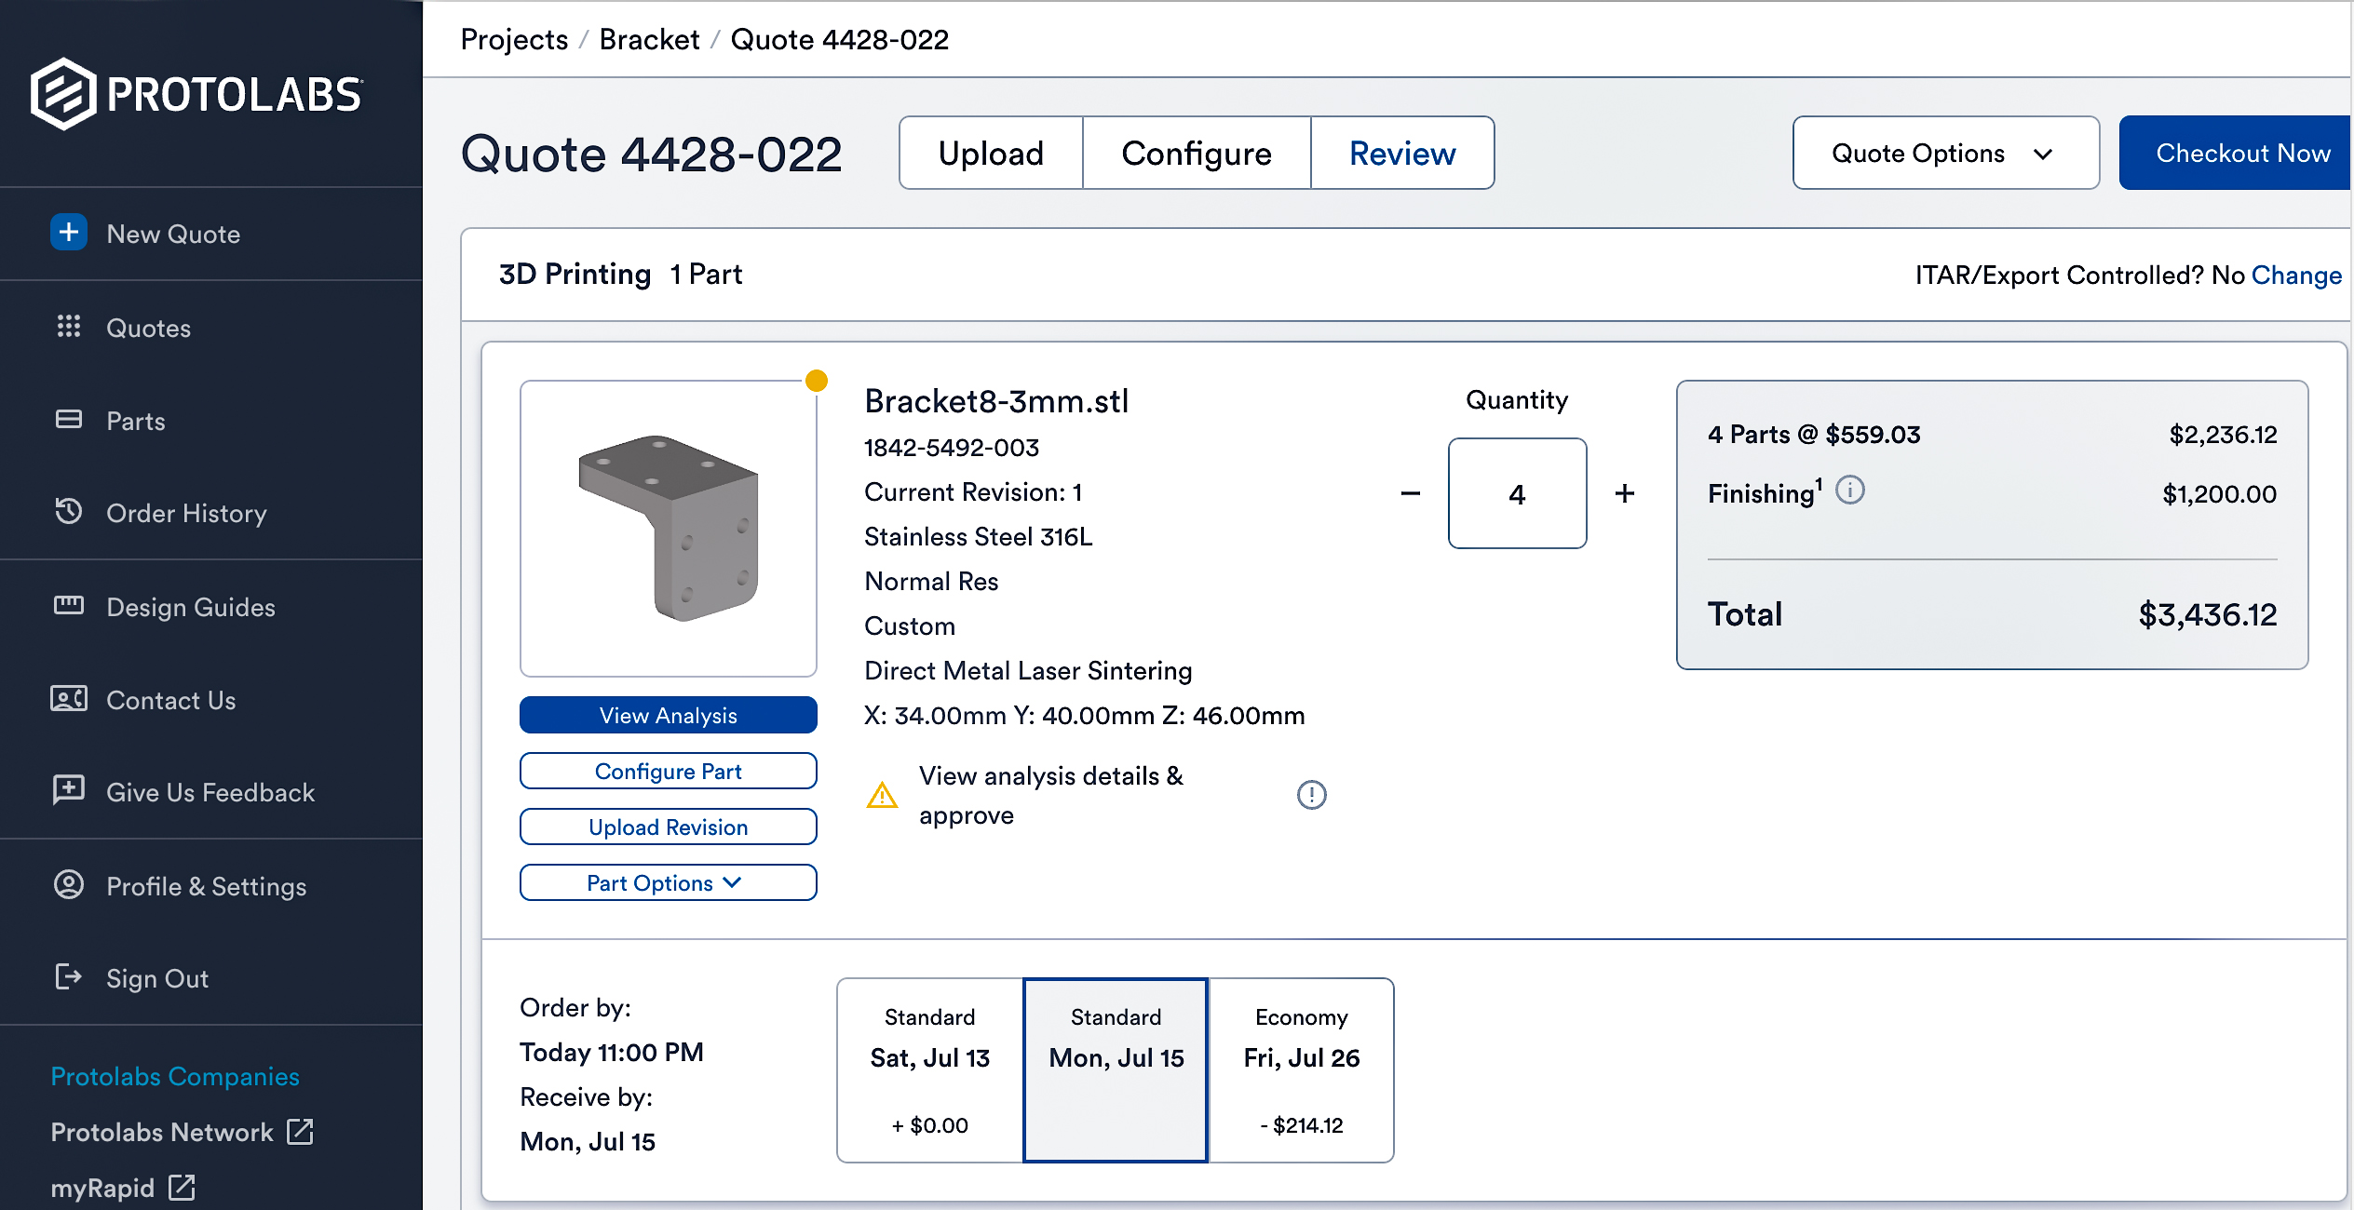The image size is (2354, 1210).
Task: Open the Protolabs Network link
Action: point(162,1132)
